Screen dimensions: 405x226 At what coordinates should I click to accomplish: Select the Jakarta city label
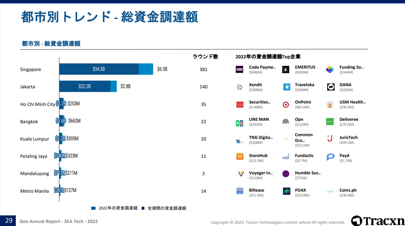pyautogui.click(x=27, y=87)
